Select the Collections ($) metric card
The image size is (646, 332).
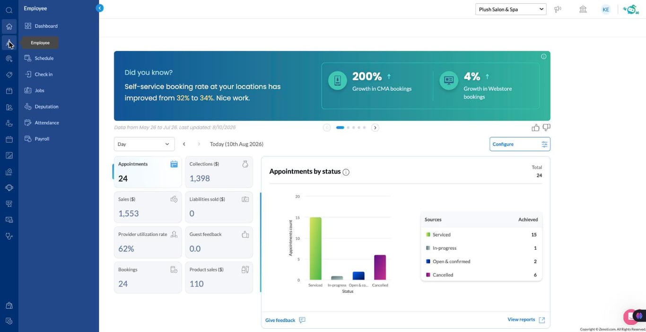[x=219, y=172]
